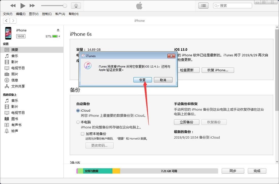
Task: Open the 帐户(A) menu
Action: 60,14
